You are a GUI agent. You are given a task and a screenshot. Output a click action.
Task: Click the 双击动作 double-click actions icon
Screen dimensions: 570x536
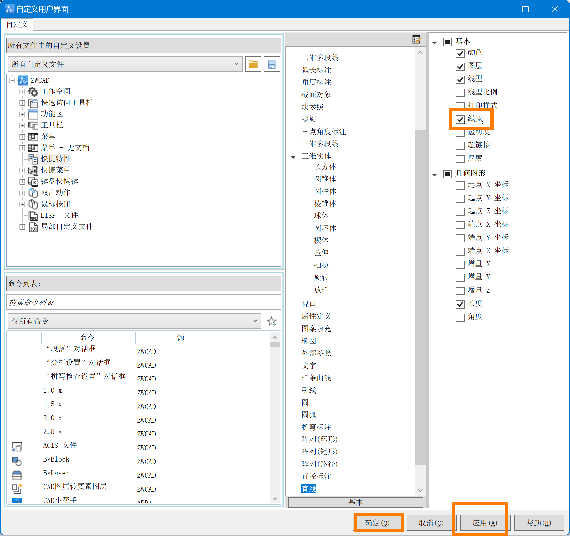pos(33,193)
